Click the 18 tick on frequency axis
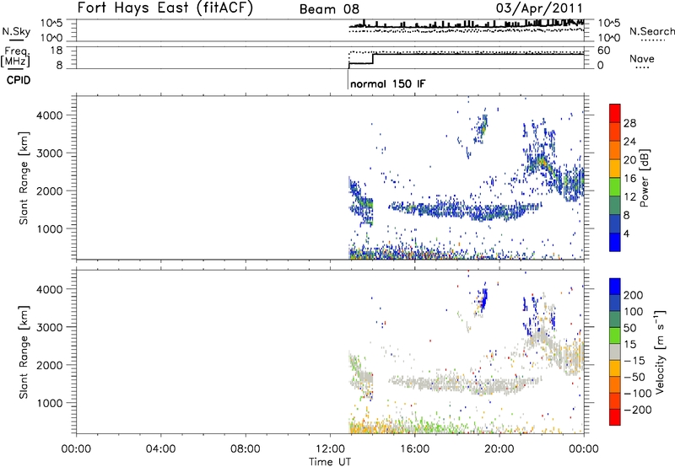Screen dimensions: 675x467 (57, 51)
